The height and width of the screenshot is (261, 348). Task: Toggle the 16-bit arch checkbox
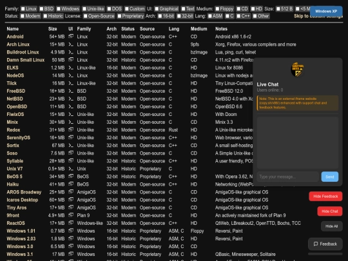pos(160,16)
